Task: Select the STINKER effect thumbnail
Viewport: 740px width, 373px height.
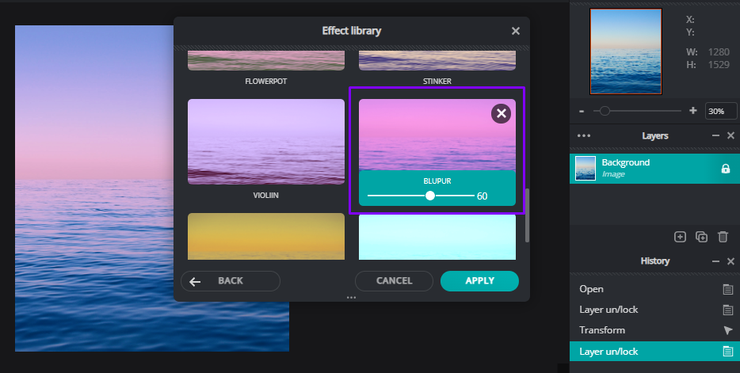Action: tap(437, 61)
